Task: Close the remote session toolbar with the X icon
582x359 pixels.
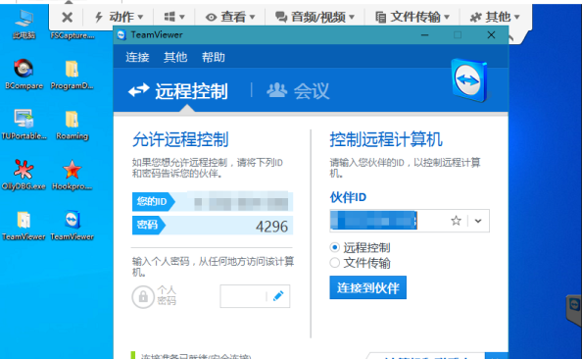Action: pyautogui.click(x=68, y=17)
